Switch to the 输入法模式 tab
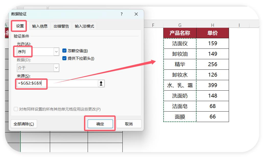The height and width of the screenshot is (157, 264). [x=84, y=26]
